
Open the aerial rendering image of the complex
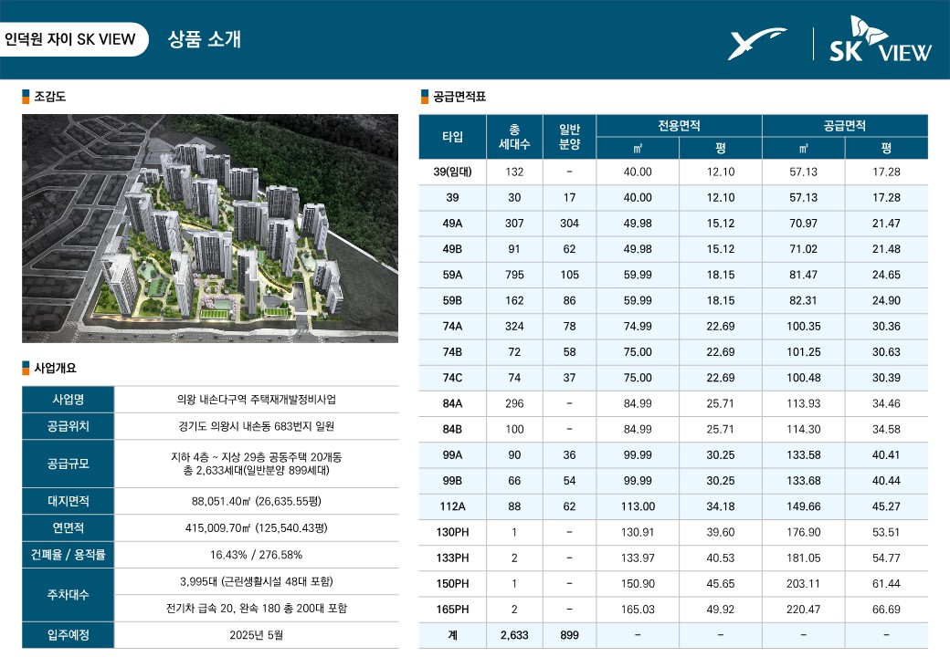click(210, 229)
